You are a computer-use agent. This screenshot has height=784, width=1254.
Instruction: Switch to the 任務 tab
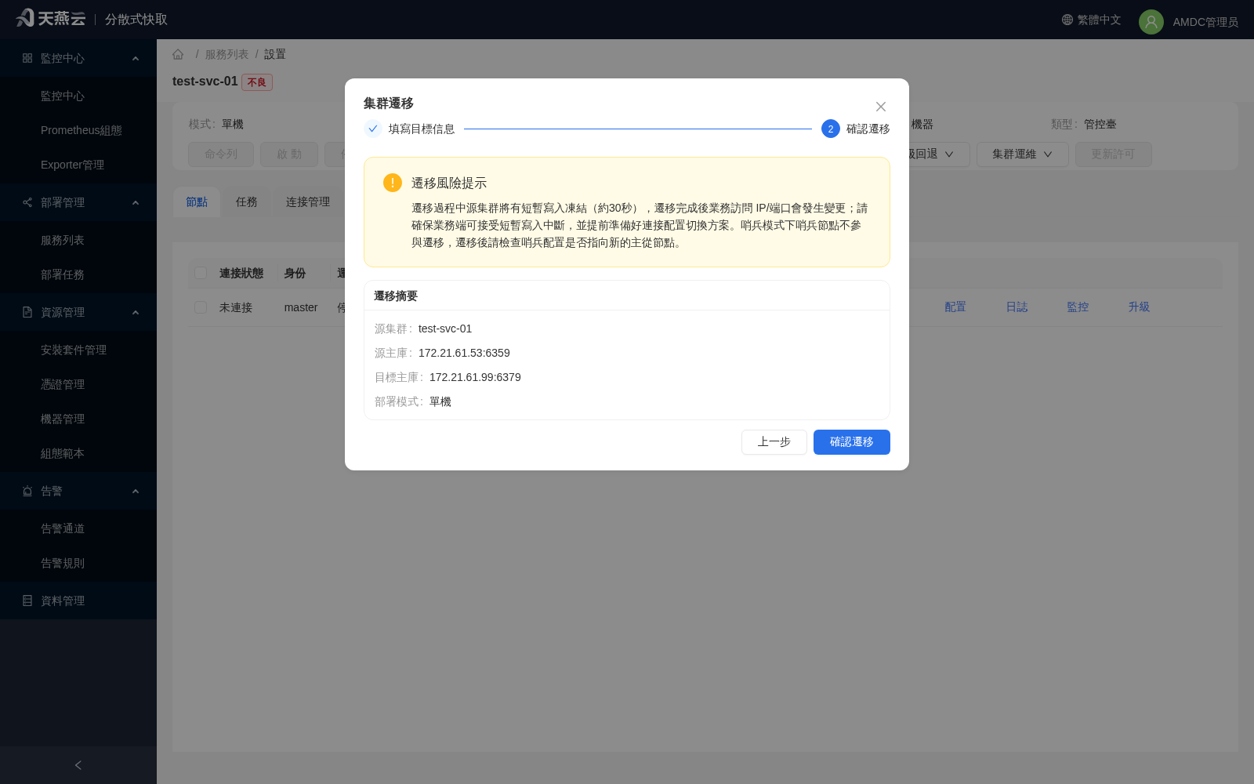tap(247, 201)
